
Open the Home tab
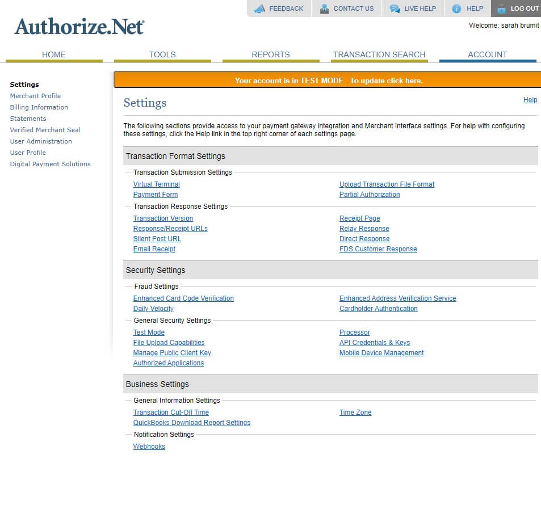(54, 54)
